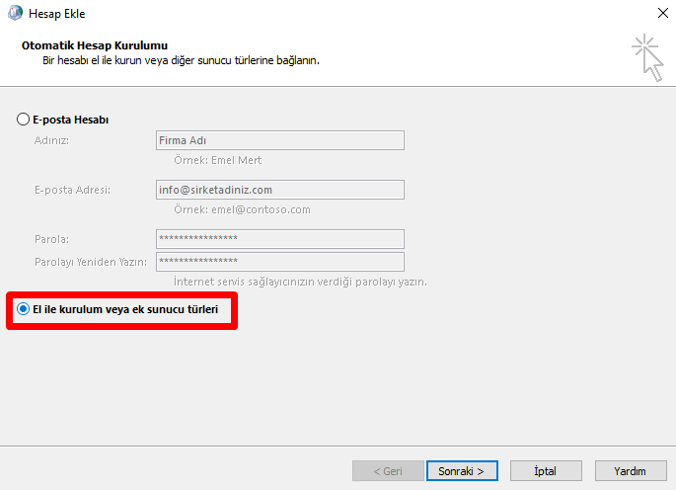Focus the E-posta Adresi input field
Screen dimensions: 676x490
[280, 190]
